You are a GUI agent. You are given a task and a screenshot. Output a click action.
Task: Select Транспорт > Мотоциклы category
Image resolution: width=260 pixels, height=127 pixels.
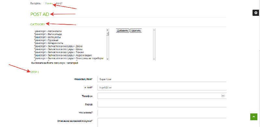47,37
